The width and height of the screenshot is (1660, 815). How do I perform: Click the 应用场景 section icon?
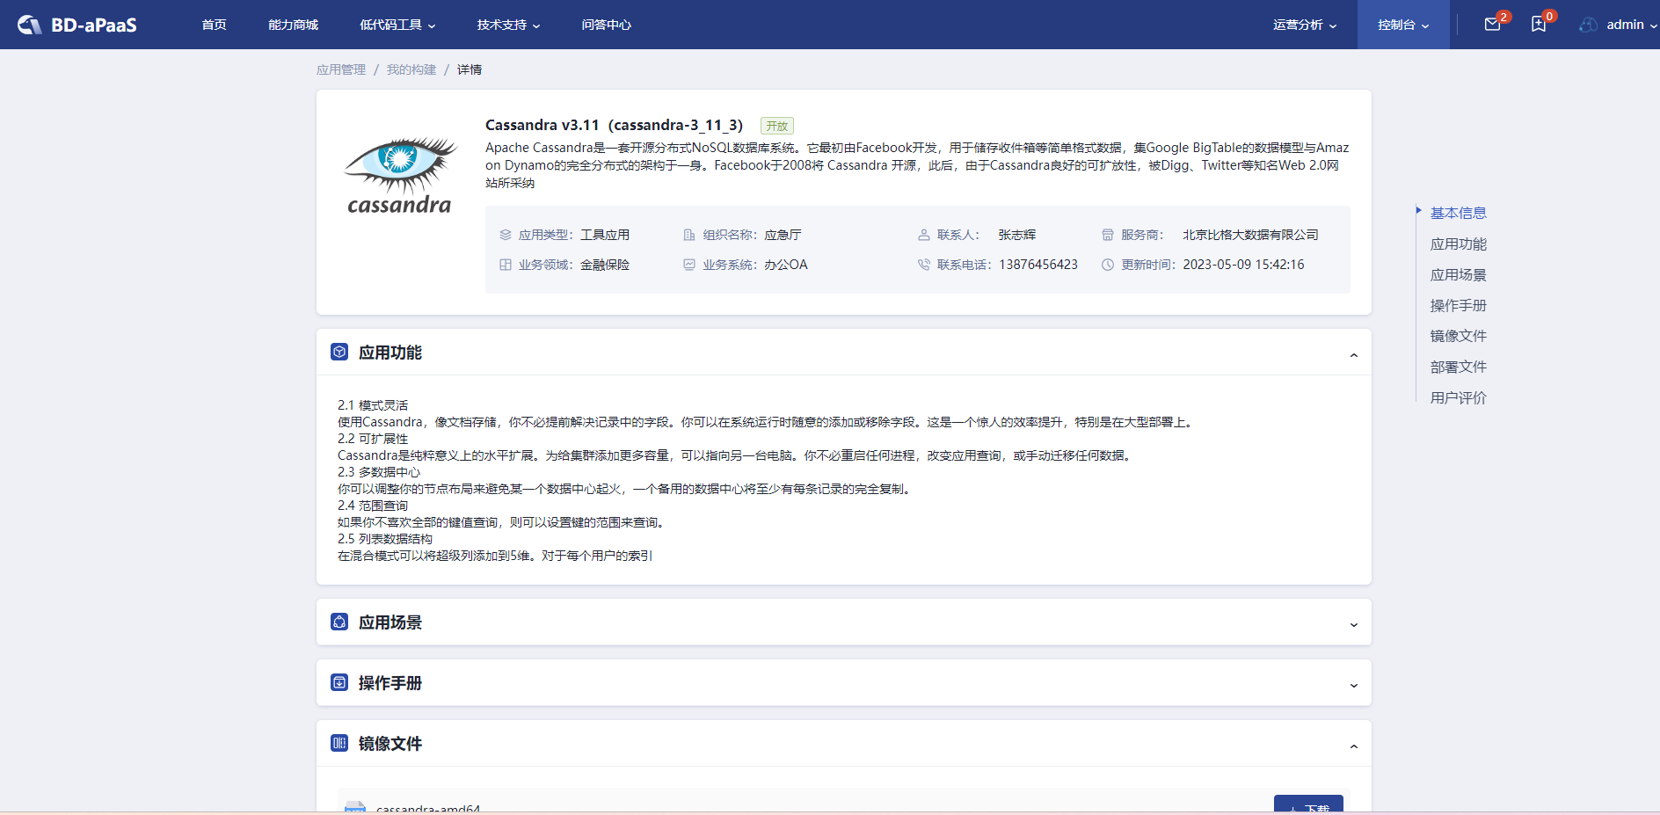pyautogui.click(x=339, y=622)
